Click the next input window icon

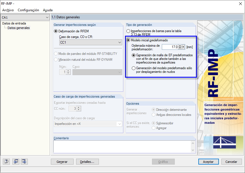pos(24,161)
